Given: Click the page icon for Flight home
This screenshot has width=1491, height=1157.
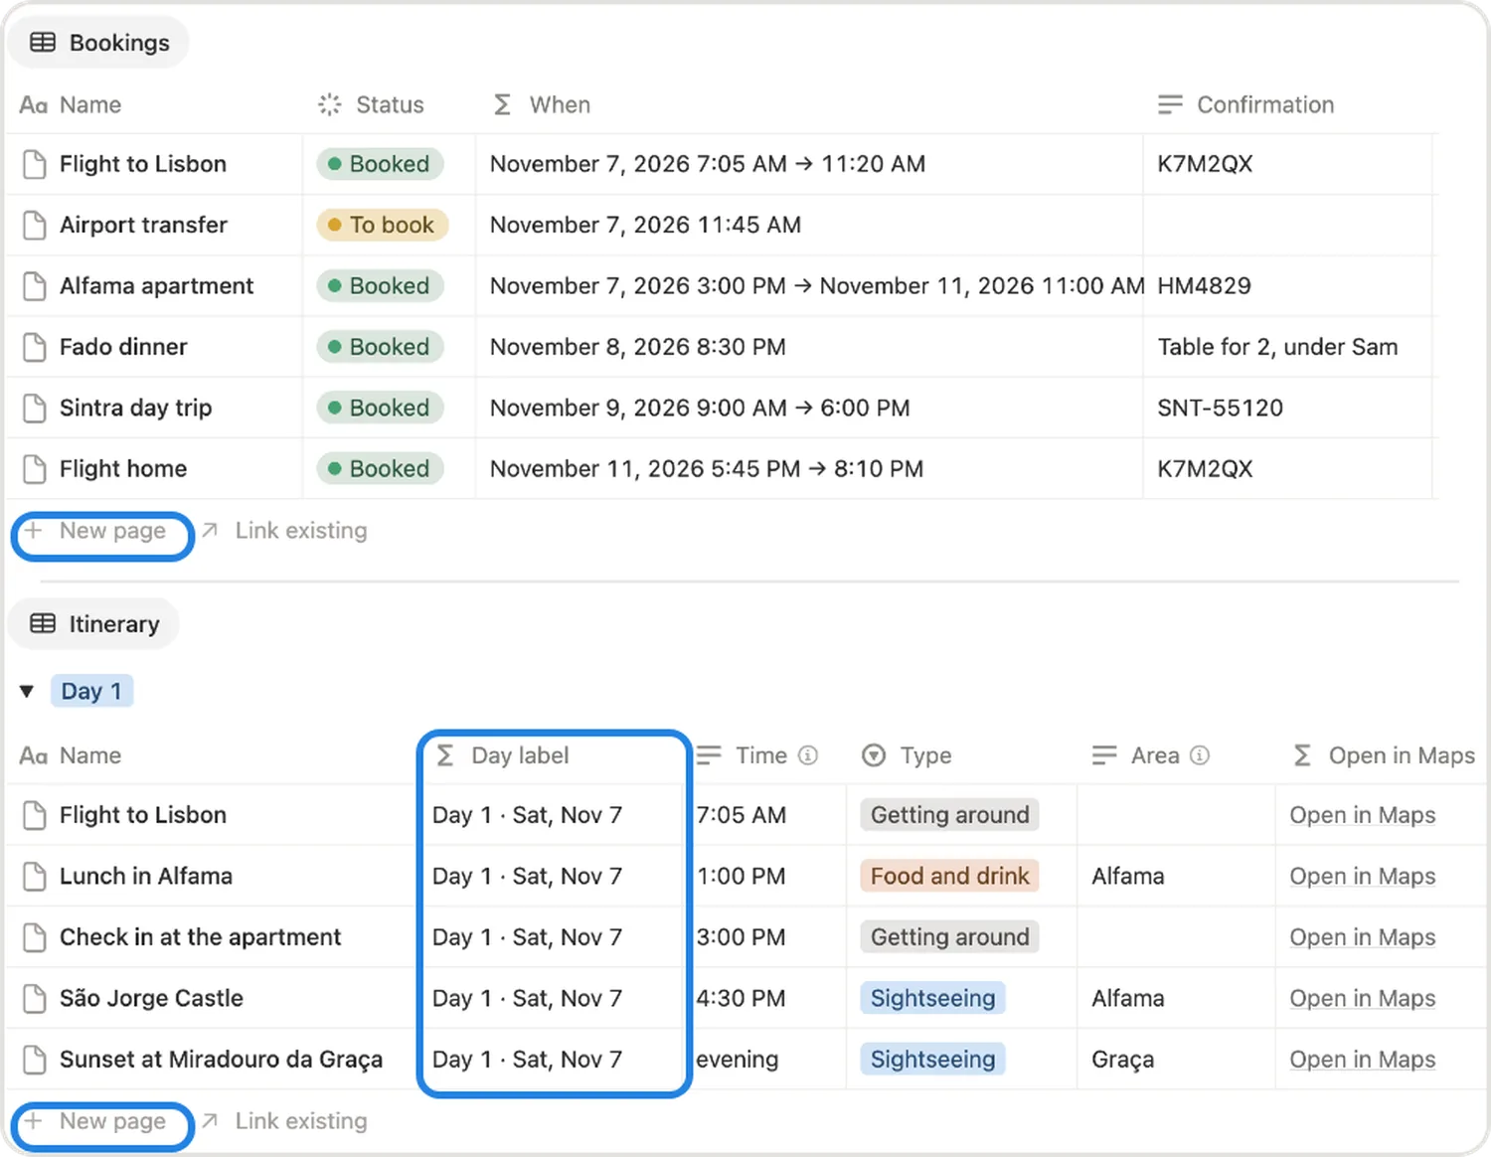Looking at the screenshot, I should pyautogui.click(x=35, y=469).
